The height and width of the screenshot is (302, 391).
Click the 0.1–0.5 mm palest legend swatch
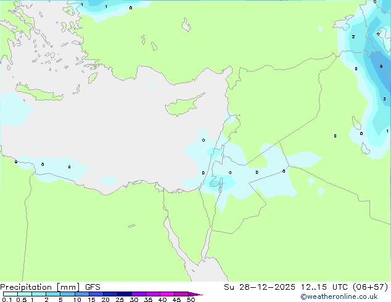coord(10,294)
